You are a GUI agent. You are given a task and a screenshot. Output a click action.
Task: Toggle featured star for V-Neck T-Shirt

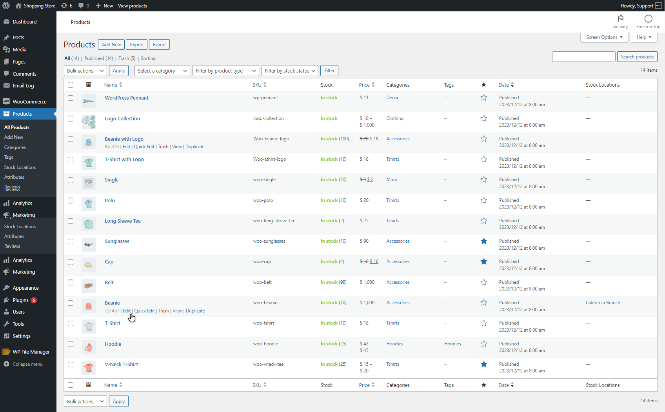coord(484,364)
